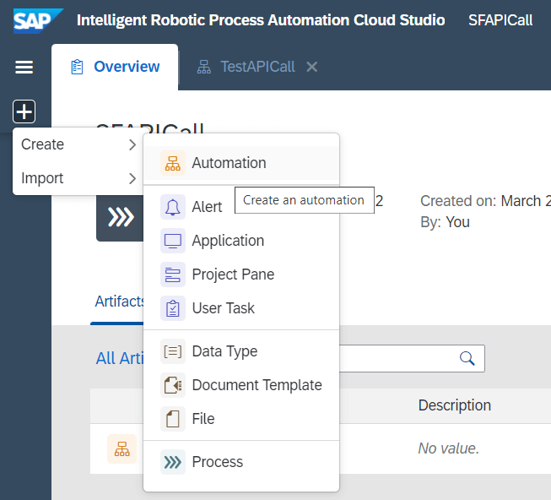Open the Artifacts tab
Viewport: 551px width, 500px height.
[119, 302]
